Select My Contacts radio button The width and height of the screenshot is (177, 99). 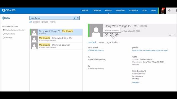(x=4, y=34)
